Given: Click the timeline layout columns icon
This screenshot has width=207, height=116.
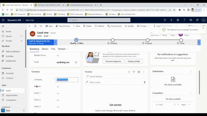Looking at the screenshot, I should [139, 72].
